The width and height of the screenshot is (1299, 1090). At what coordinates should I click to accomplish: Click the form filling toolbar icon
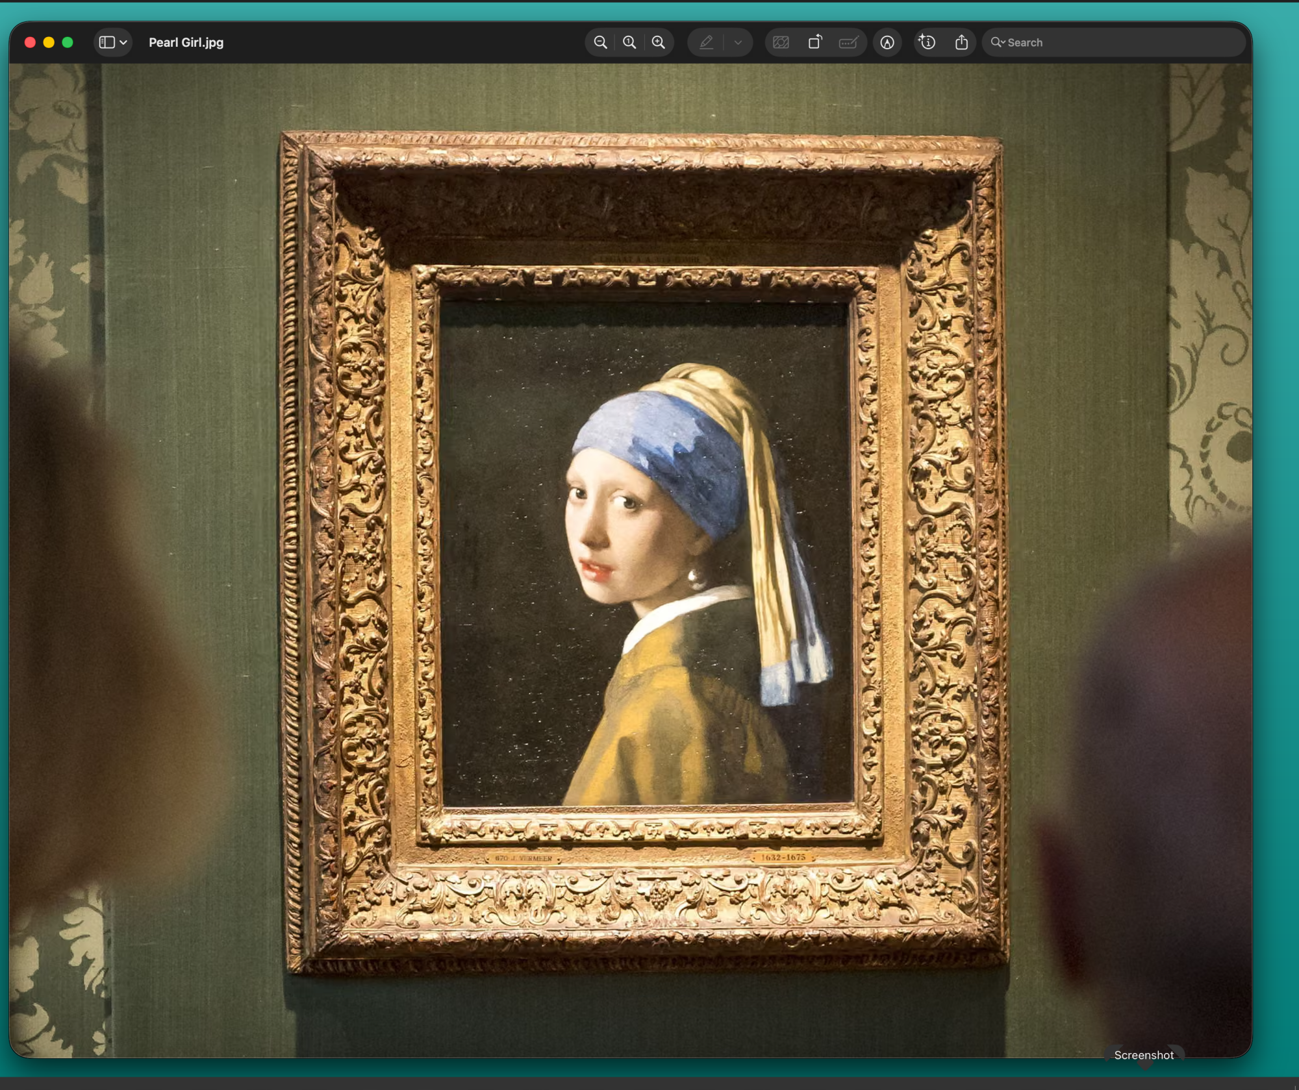848,42
